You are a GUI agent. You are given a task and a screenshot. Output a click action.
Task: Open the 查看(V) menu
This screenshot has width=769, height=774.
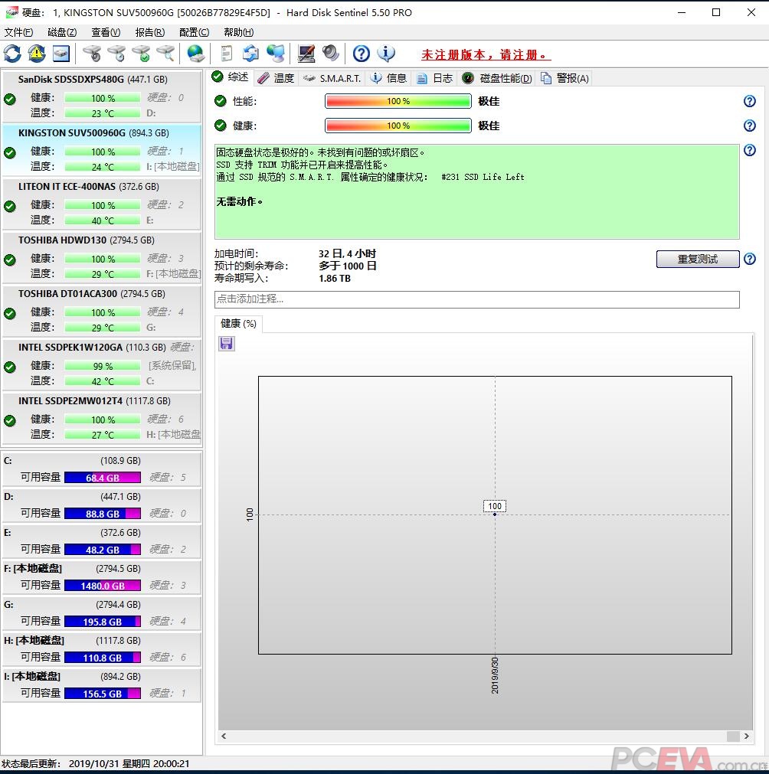pyautogui.click(x=106, y=32)
